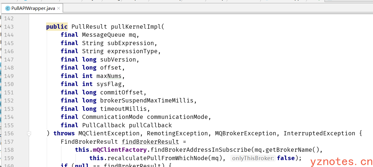Click the mQClientFactory field reference
Viewport: 373px width, 167px height.
pyautogui.click(x=120, y=150)
